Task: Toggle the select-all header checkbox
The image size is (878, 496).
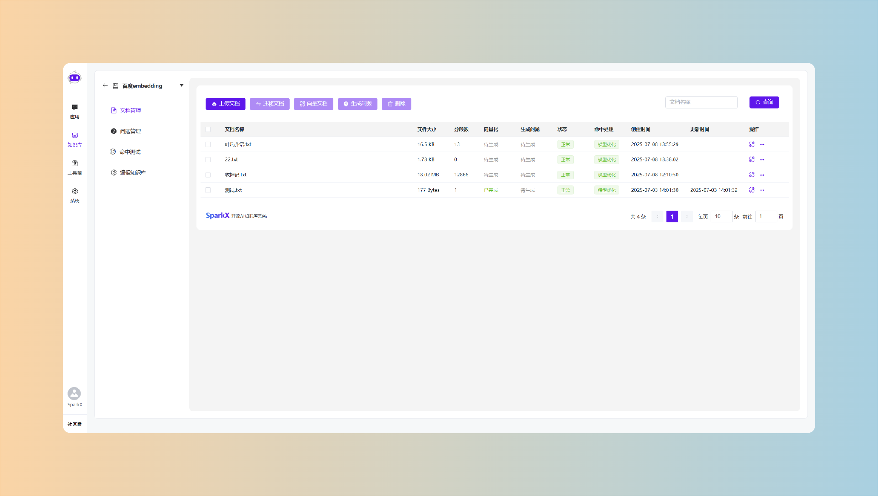Action: (208, 129)
